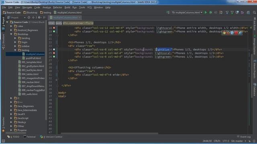Click Collapse All icon in Project panel

(x=33, y=18)
